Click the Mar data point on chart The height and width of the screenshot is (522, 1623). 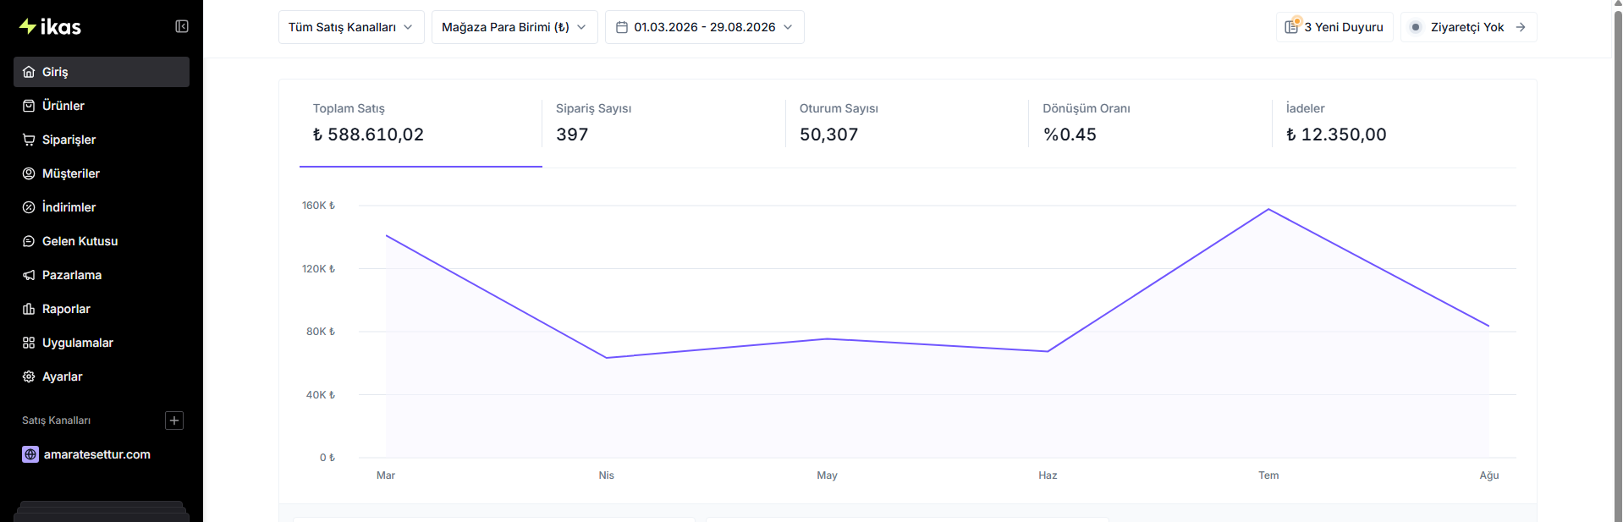click(x=386, y=235)
